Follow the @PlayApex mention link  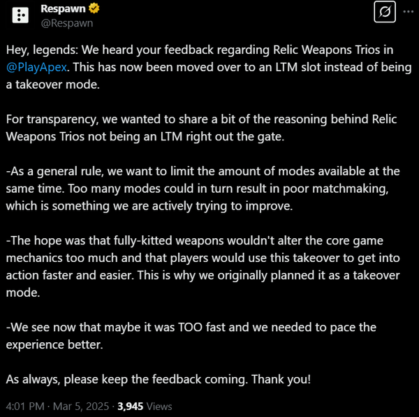coord(36,67)
